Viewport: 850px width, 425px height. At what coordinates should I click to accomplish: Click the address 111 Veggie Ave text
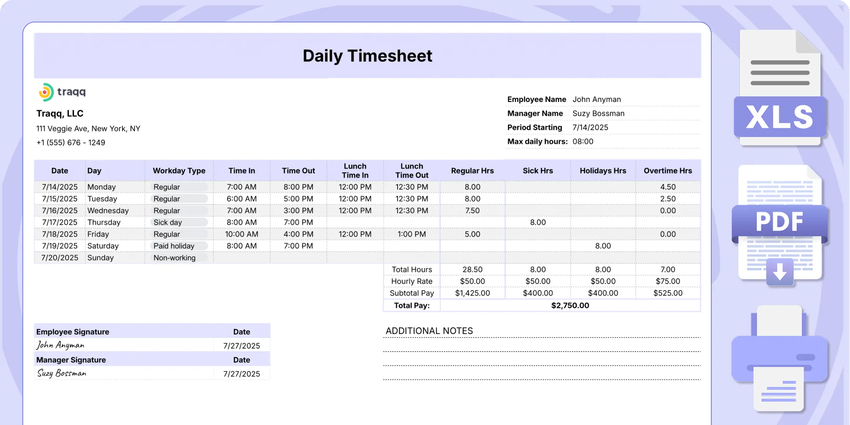coord(88,129)
